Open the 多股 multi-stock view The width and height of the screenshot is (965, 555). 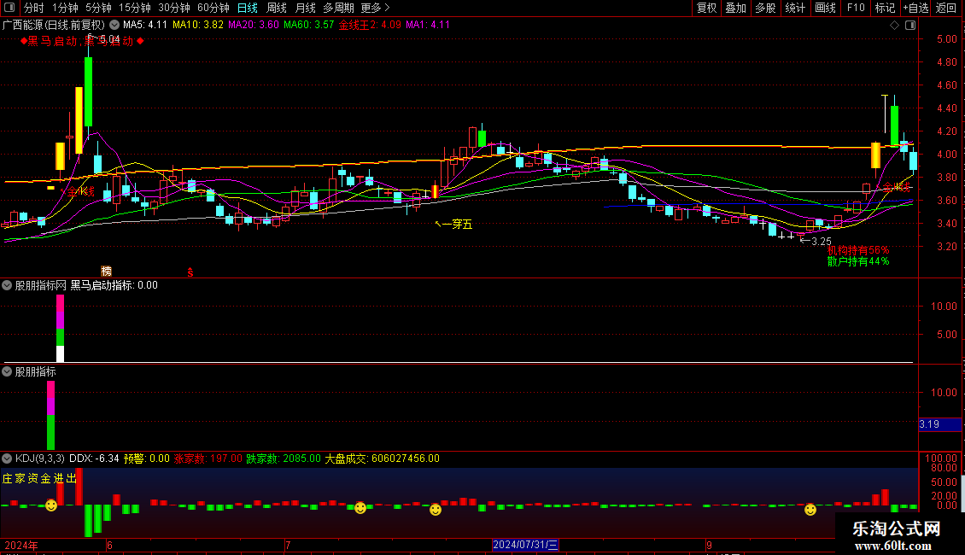pyautogui.click(x=766, y=8)
